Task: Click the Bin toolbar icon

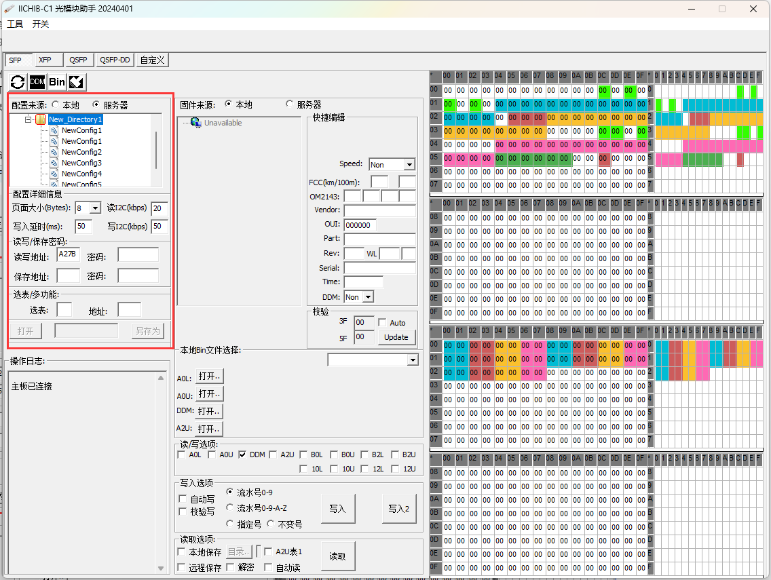Action: pyautogui.click(x=57, y=82)
